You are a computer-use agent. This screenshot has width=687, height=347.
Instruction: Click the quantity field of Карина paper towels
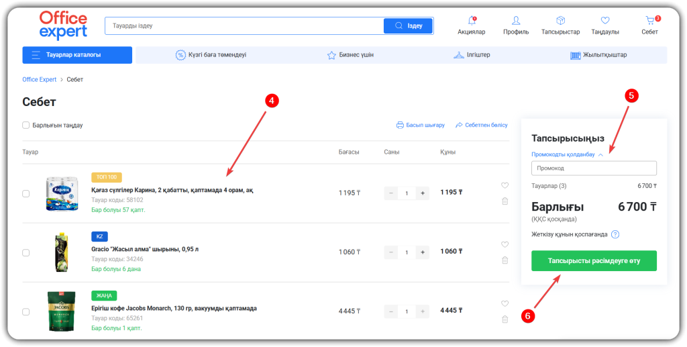(407, 193)
